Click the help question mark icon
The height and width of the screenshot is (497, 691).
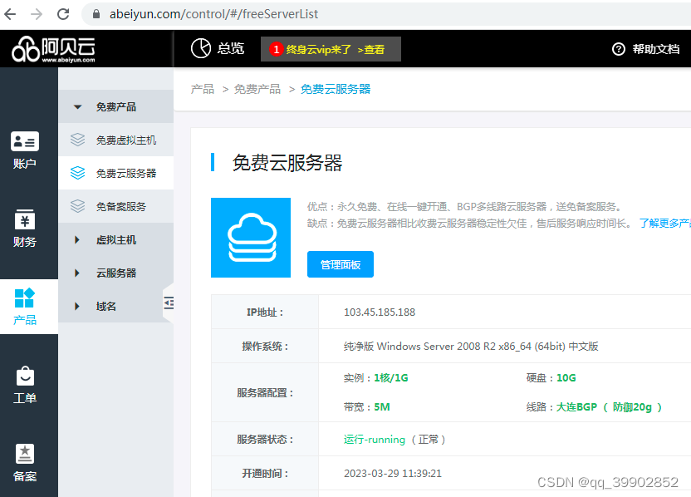(x=619, y=49)
